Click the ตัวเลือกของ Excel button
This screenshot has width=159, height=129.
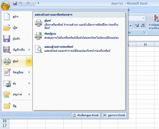(86, 115)
